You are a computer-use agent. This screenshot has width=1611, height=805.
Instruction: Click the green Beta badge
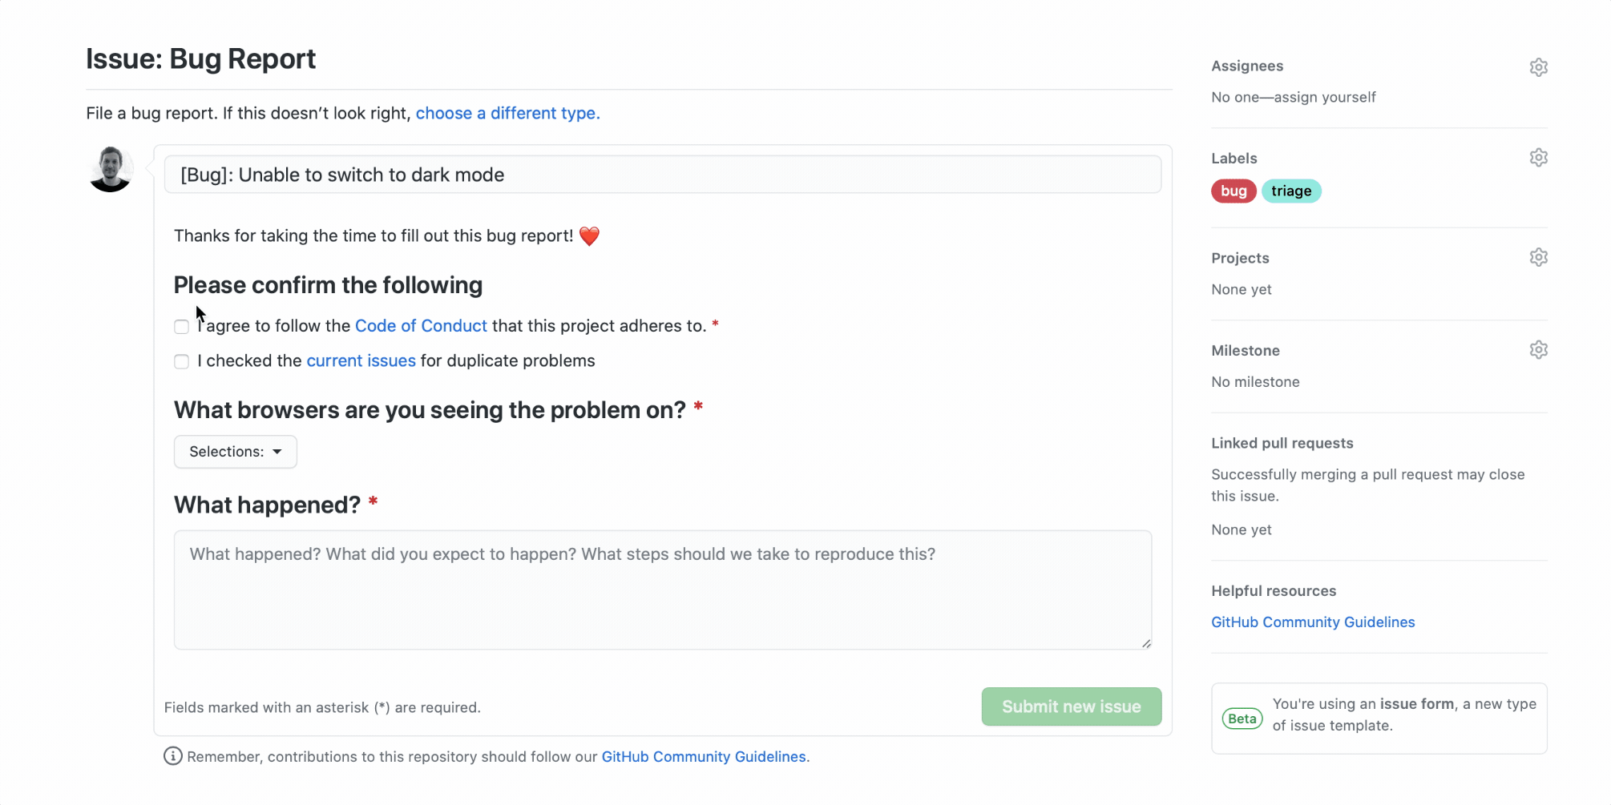click(x=1242, y=718)
